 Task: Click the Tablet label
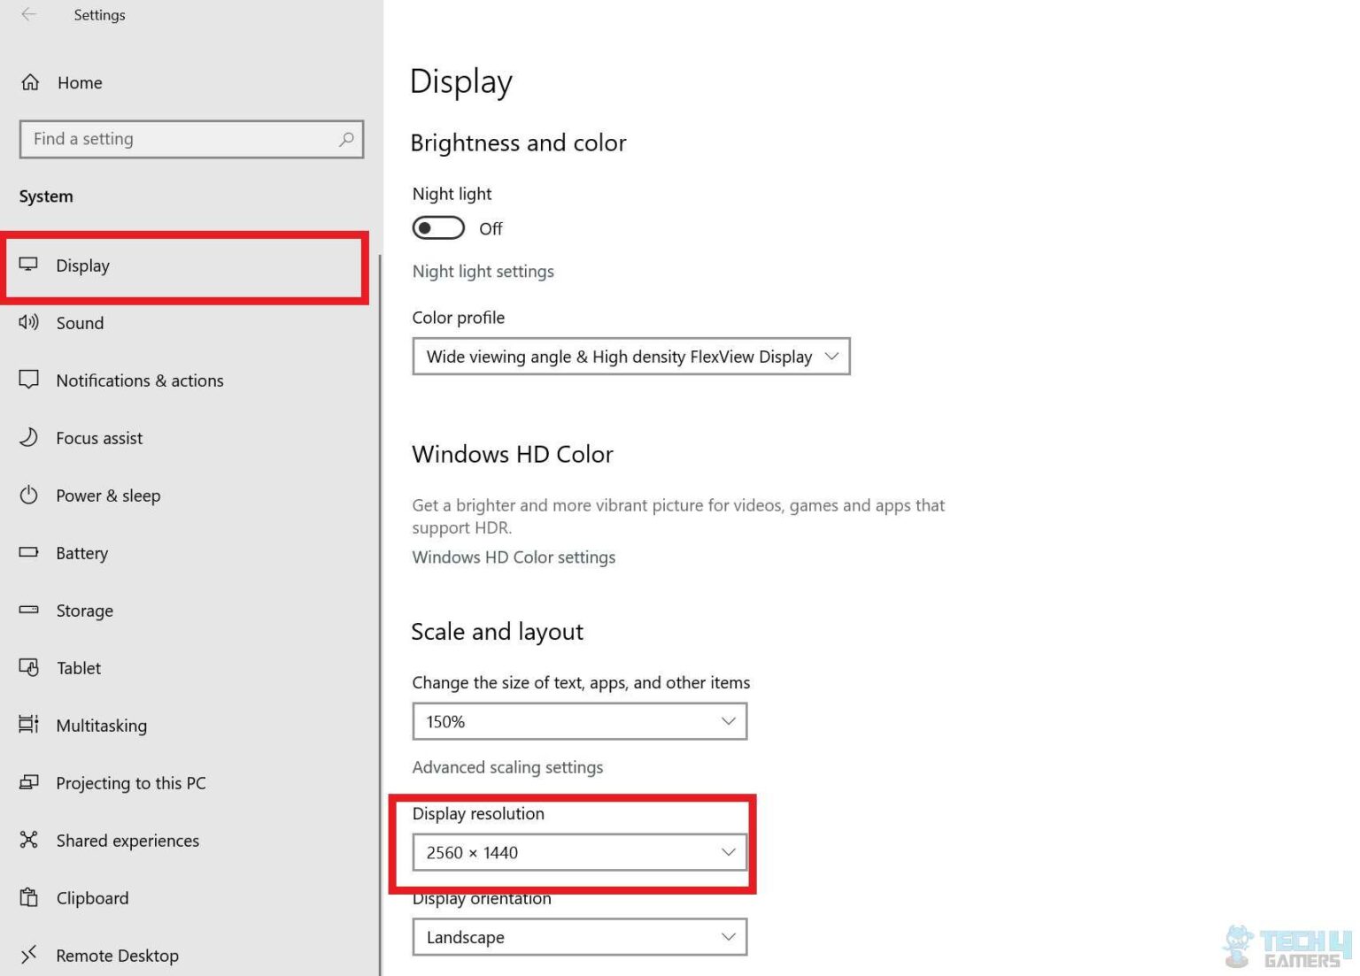point(79,668)
